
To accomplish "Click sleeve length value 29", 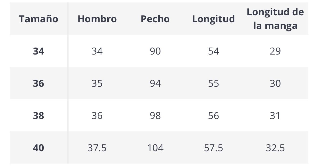I will coord(275,51).
